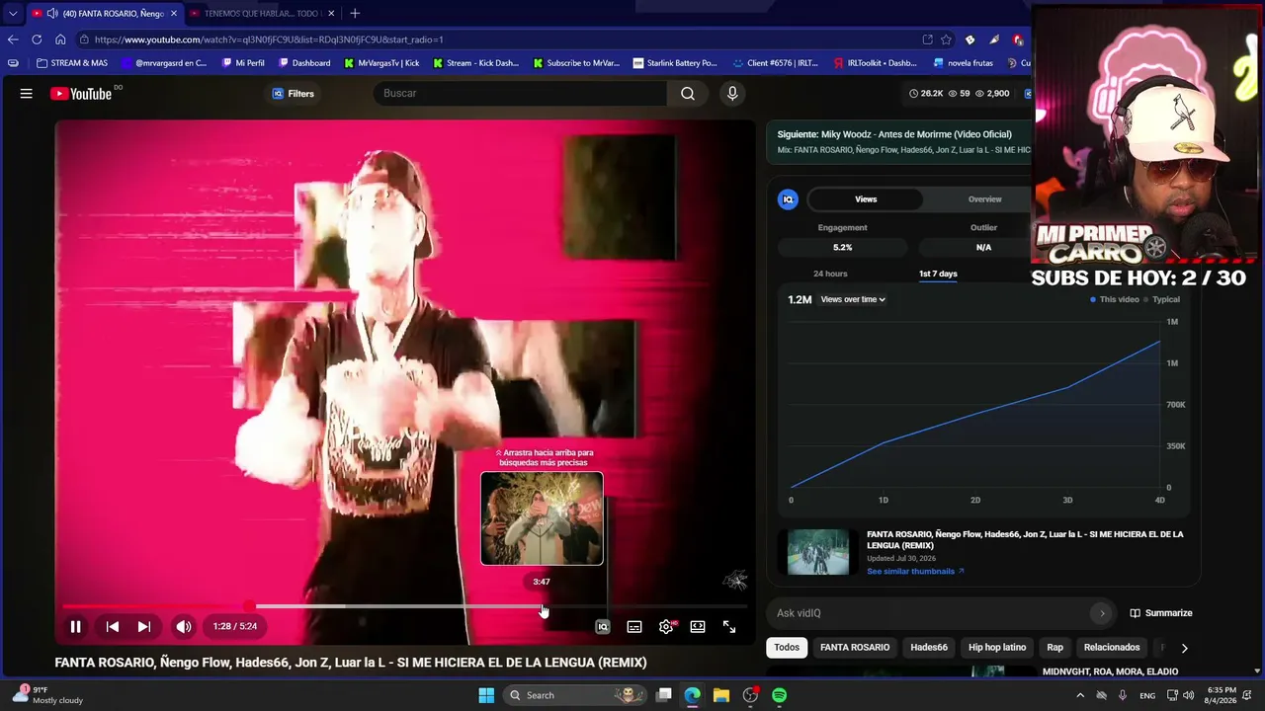Screen dimensions: 1265x711
Task: Open the YouTube guide hamburger menu
Action: pyautogui.click(x=27, y=93)
